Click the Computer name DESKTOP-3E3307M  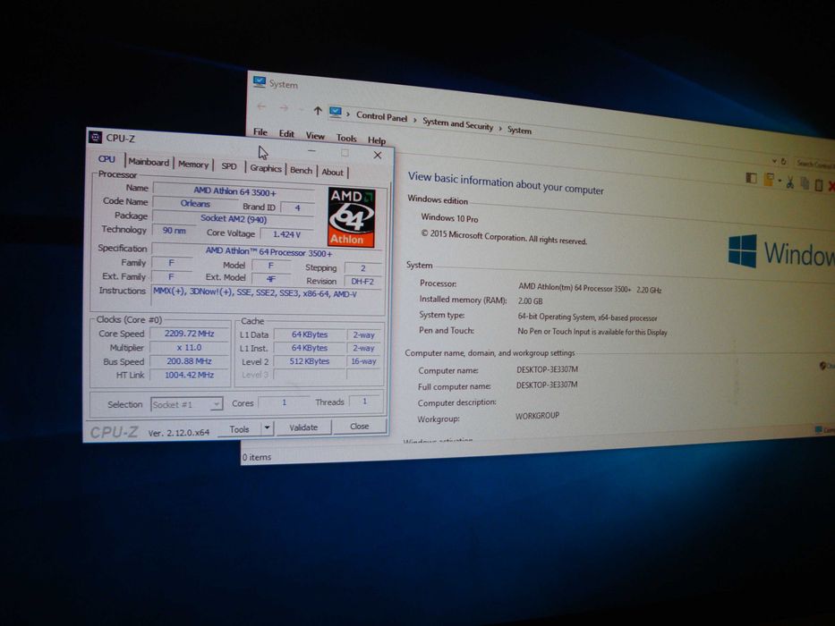547,369
